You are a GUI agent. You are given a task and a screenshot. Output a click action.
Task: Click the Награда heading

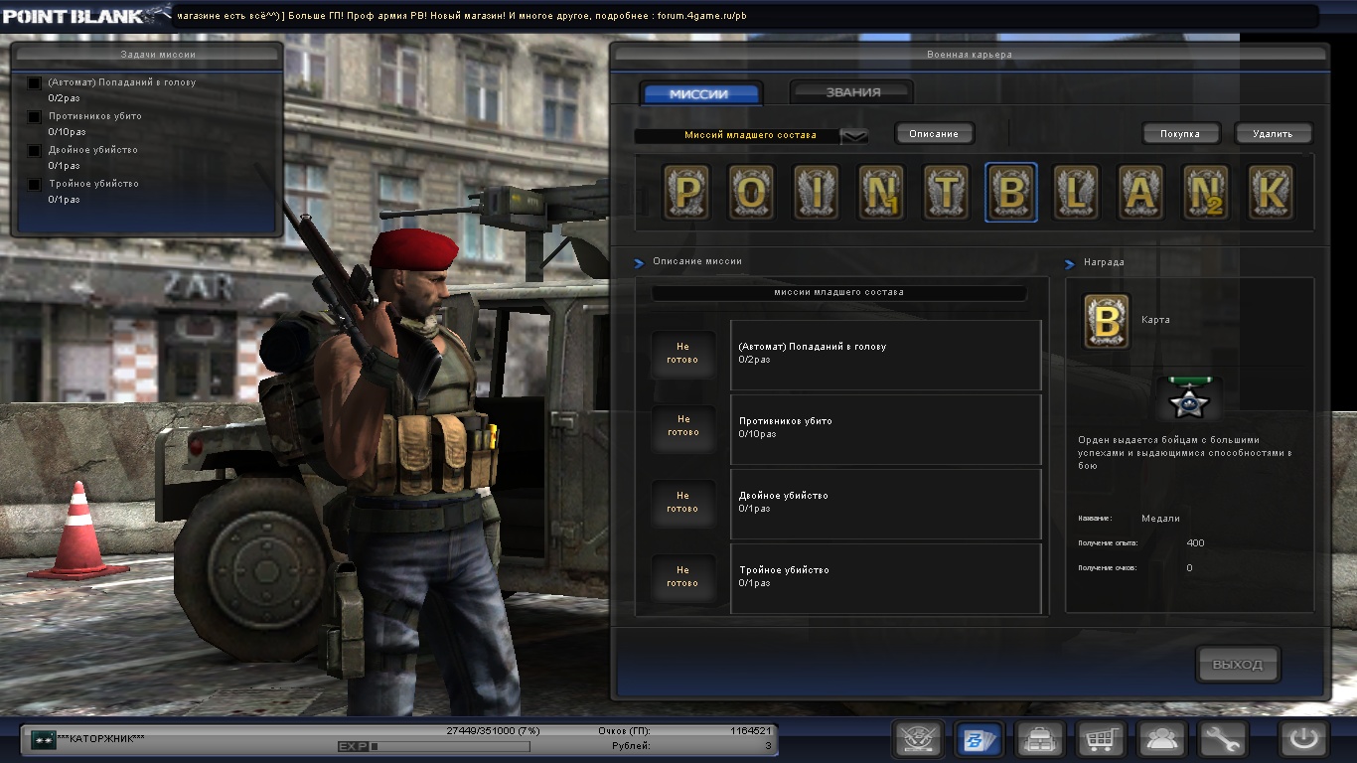click(x=1104, y=262)
